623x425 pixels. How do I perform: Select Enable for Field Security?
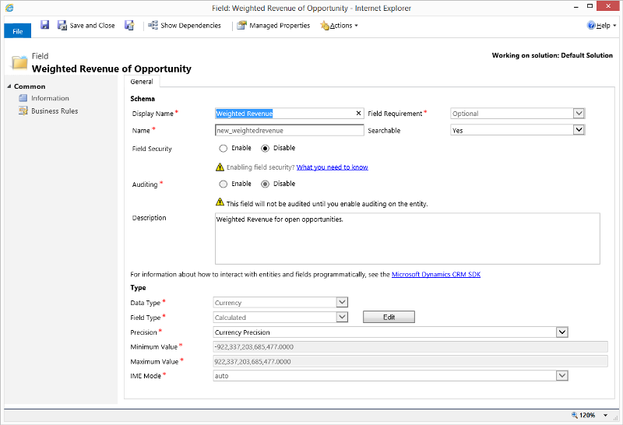click(224, 148)
